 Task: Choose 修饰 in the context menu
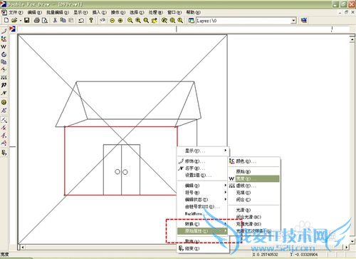click(x=203, y=161)
